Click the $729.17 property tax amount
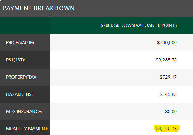This screenshot has width=193, height=135. pyautogui.click(x=168, y=77)
